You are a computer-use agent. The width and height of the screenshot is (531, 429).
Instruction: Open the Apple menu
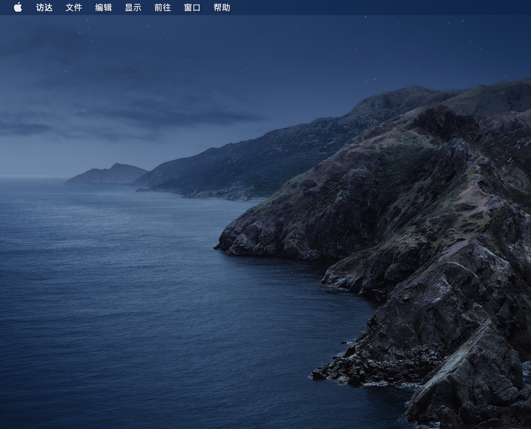[x=18, y=7]
